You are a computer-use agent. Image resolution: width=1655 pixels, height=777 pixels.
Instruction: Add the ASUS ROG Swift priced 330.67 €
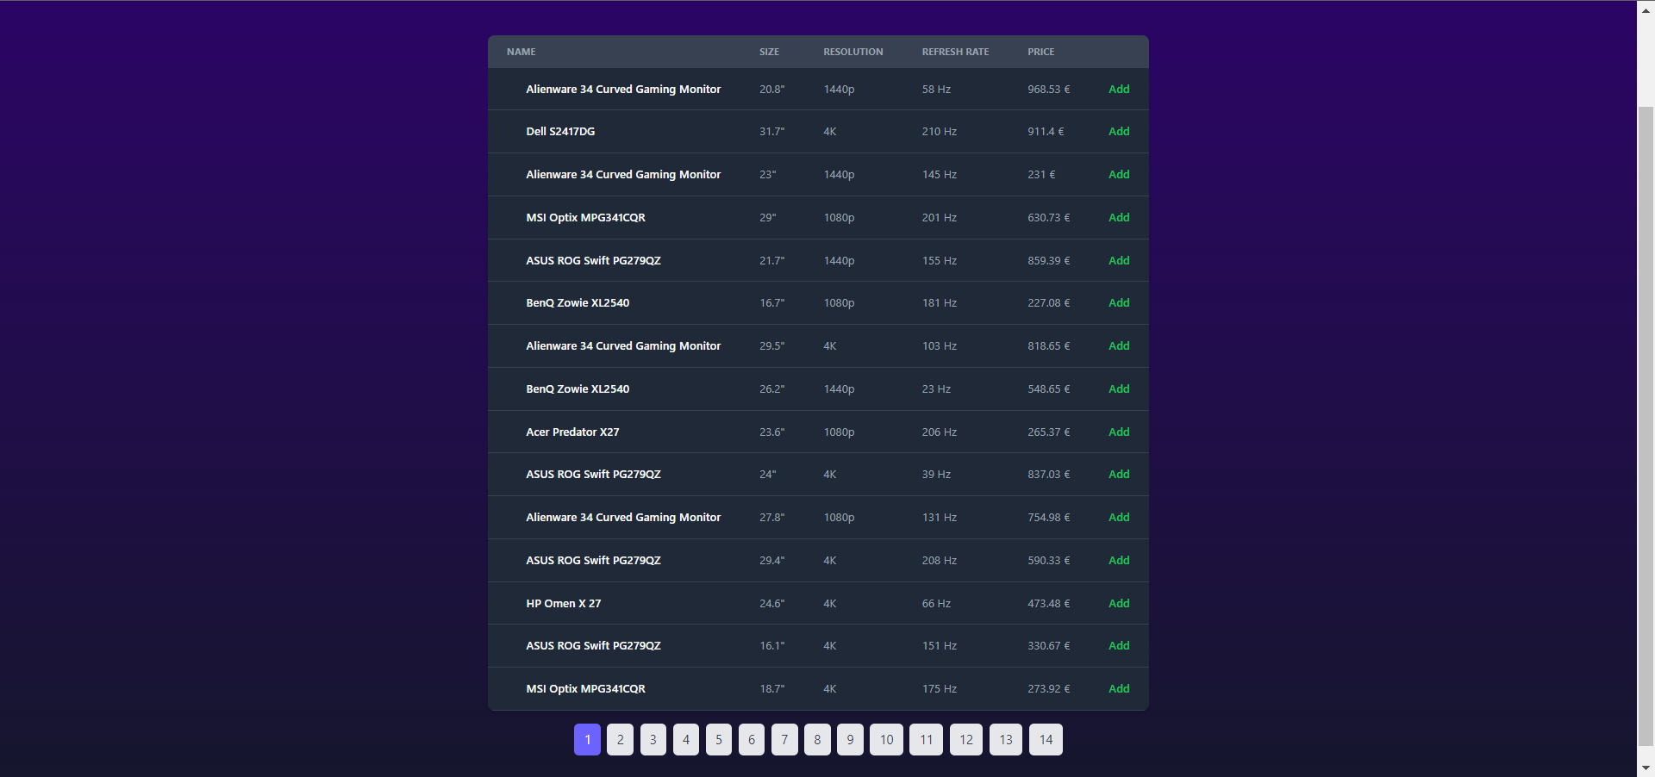(1118, 646)
